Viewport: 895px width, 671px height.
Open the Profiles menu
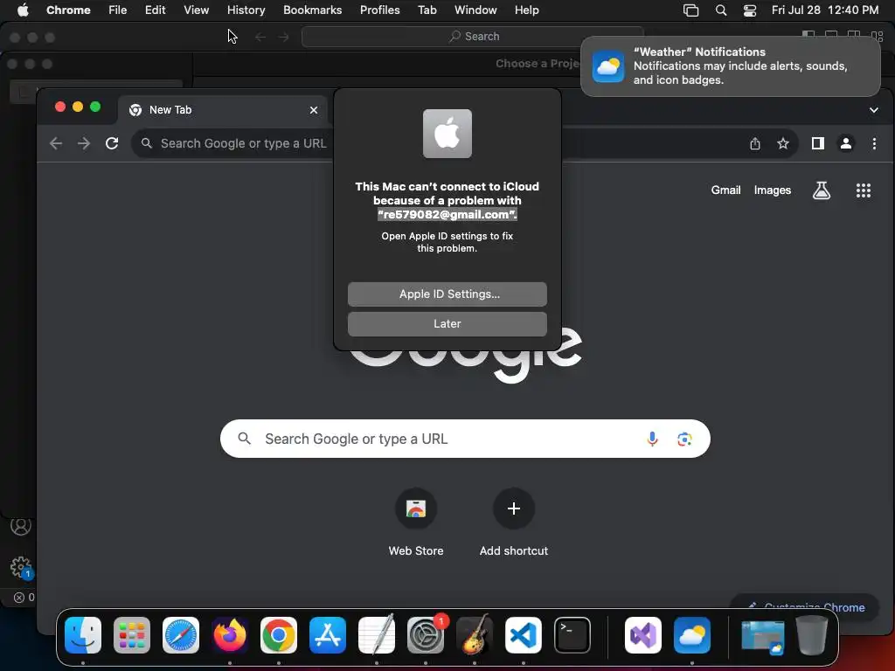(379, 10)
